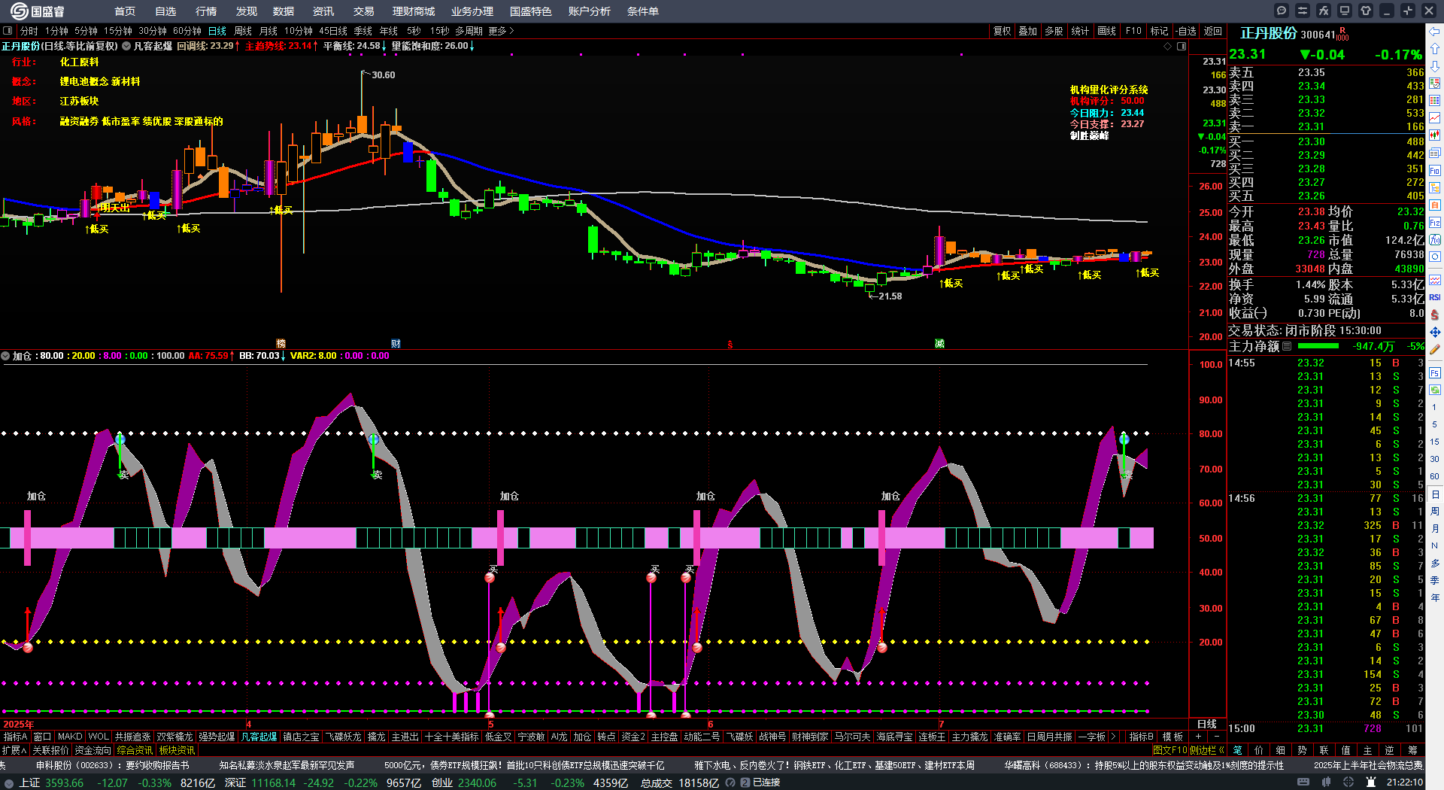Click the panel layout icon left of 分时
The height and width of the screenshot is (790, 1444).
coord(8,31)
